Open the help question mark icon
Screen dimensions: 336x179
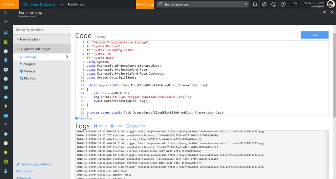pos(283,4)
